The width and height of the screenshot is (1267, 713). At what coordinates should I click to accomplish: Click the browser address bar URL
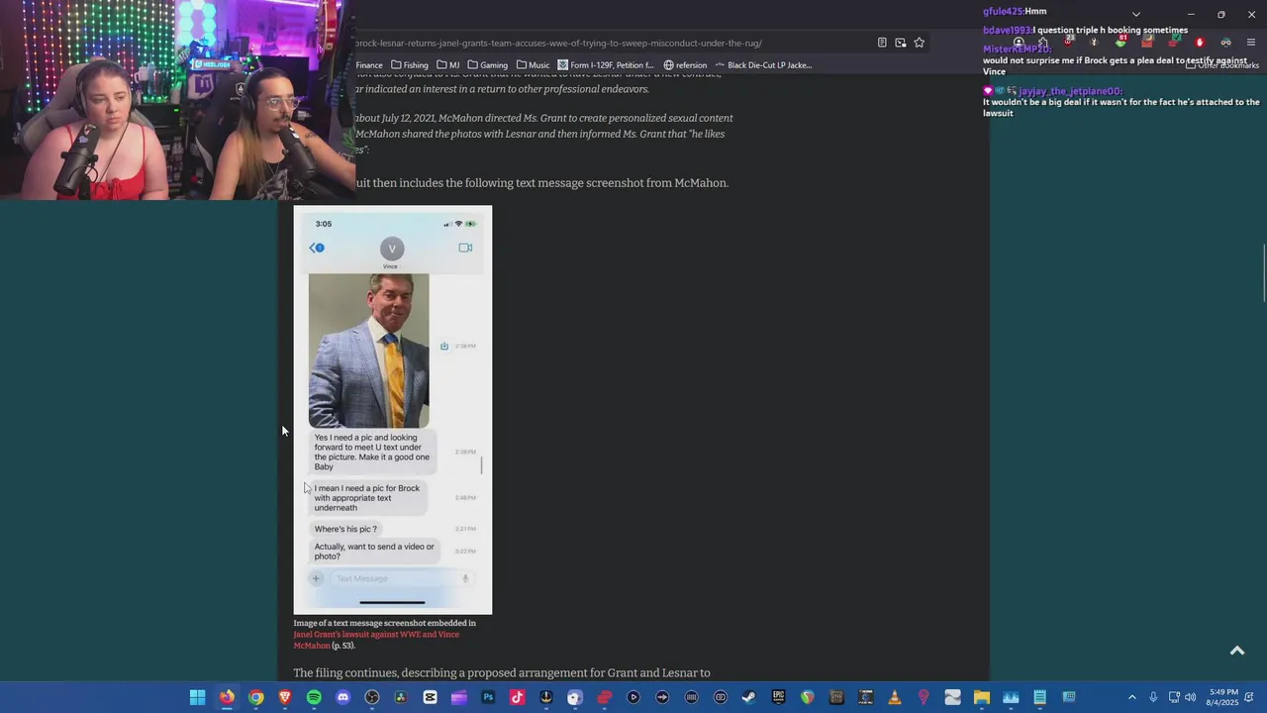558,43
